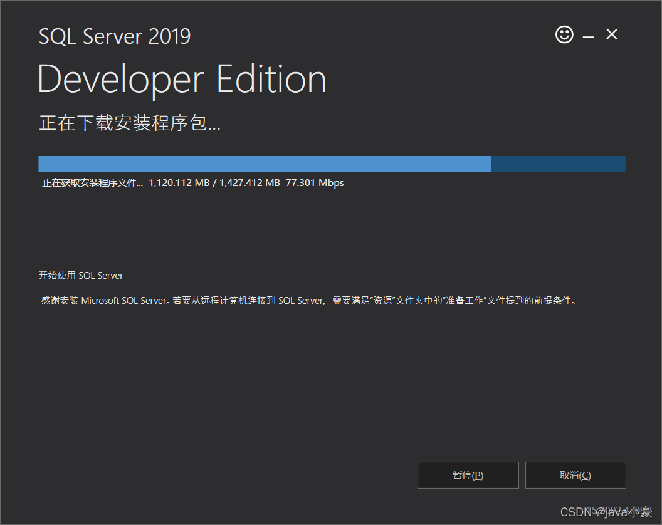Click the SQL Server 2019 title text
The image size is (662, 525).
115,36
